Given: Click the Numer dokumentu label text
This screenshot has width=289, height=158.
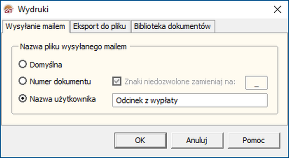Looking at the screenshot, I should 60,81.
